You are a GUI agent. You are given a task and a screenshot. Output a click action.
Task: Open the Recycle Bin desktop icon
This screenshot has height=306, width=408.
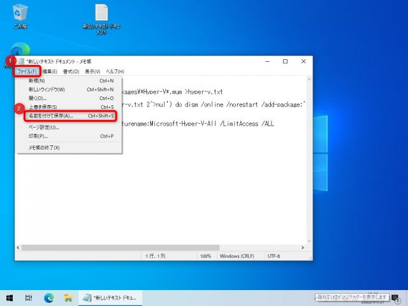click(20, 14)
